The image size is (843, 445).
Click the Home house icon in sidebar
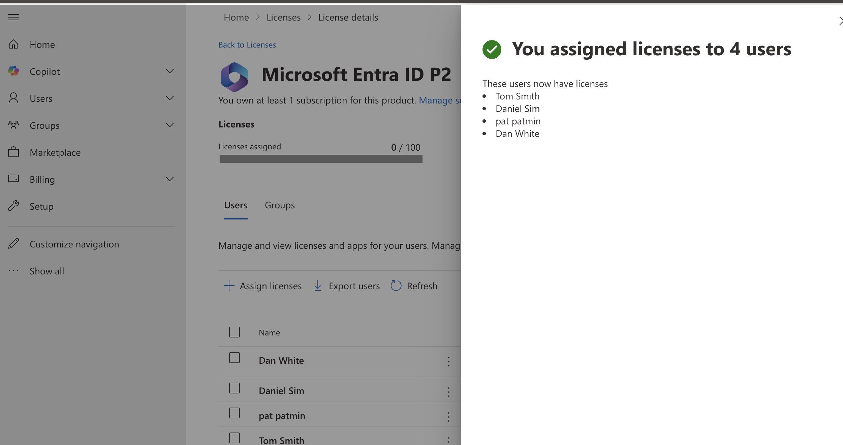pyautogui.click(x=13, y=44)
